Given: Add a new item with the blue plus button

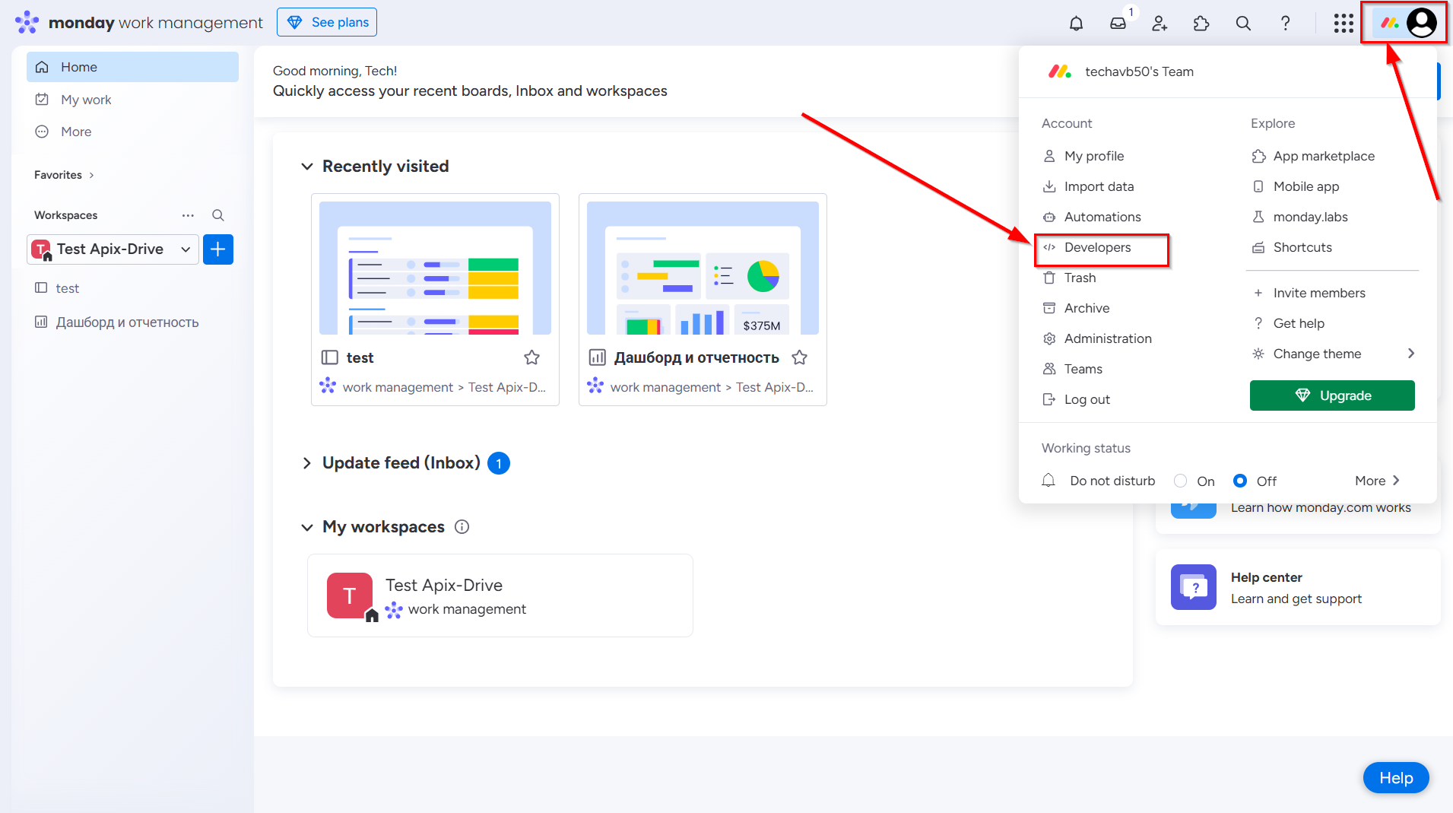Looking at the screenshot, I should point(218,249).
